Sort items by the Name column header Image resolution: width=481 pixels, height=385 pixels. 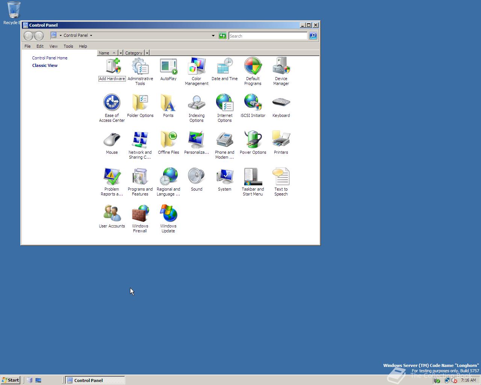pos(107,53)
